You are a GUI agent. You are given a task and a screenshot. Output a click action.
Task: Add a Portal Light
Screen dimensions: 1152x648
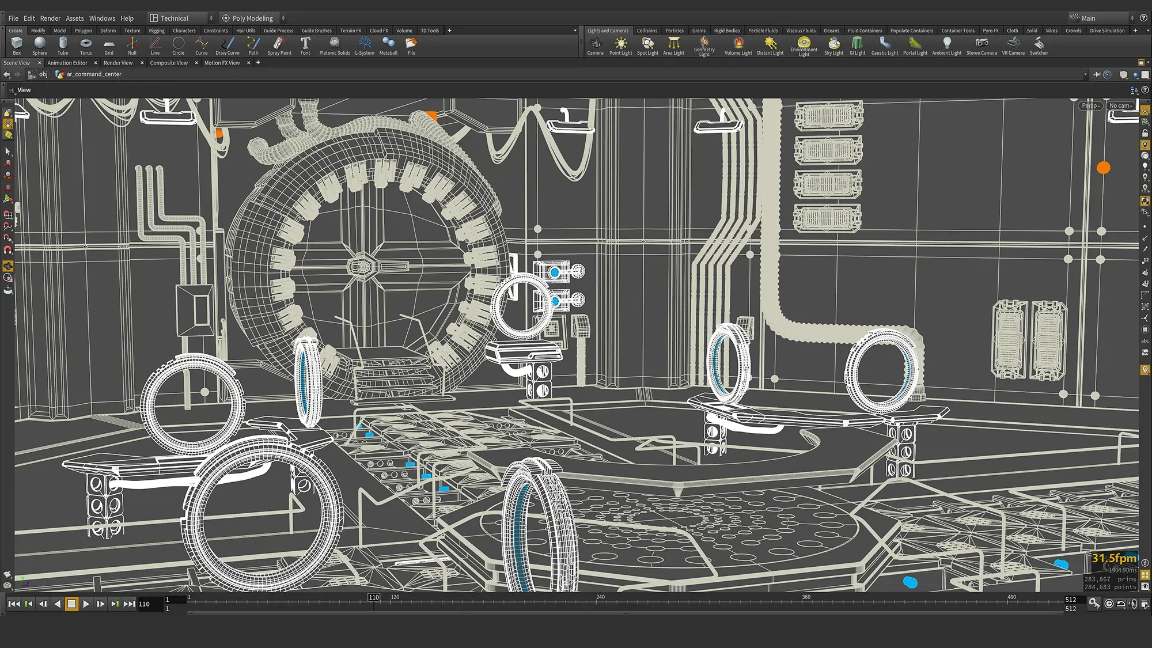coord(915,46)
